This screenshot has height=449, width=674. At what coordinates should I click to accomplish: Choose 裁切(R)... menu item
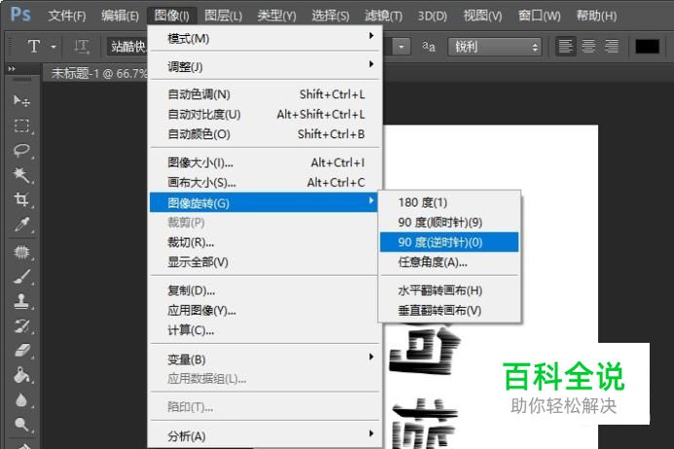[x=265, y=242]
